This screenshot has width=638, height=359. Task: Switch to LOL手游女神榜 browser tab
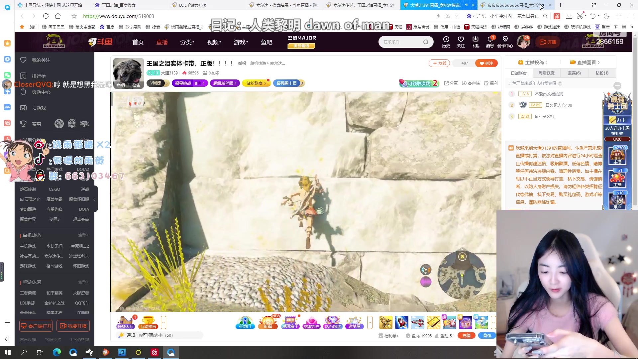pyautogui.click(x=207, y=5)
